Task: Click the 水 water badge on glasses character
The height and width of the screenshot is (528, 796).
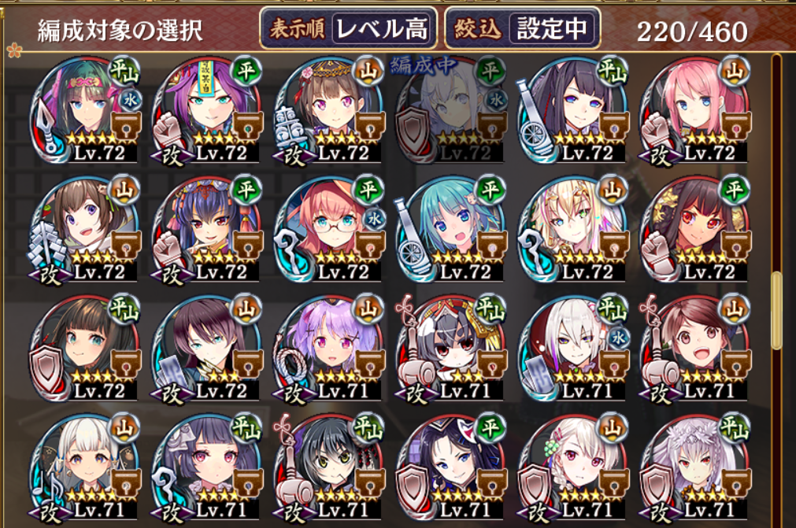Action: [375, 219]
